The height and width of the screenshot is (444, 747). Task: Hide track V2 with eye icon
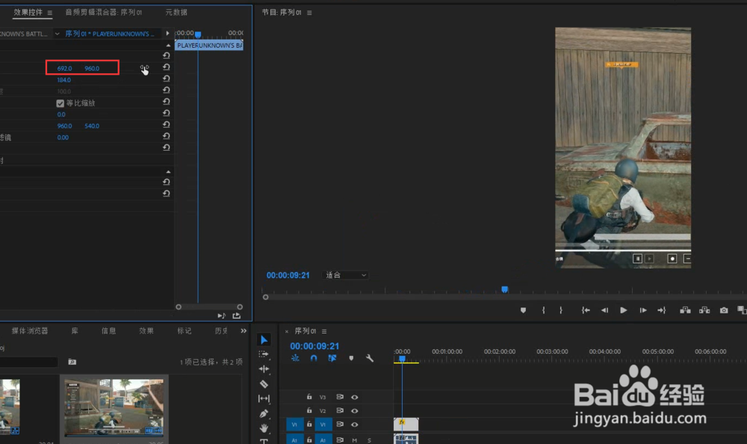[x=354, y=410]
